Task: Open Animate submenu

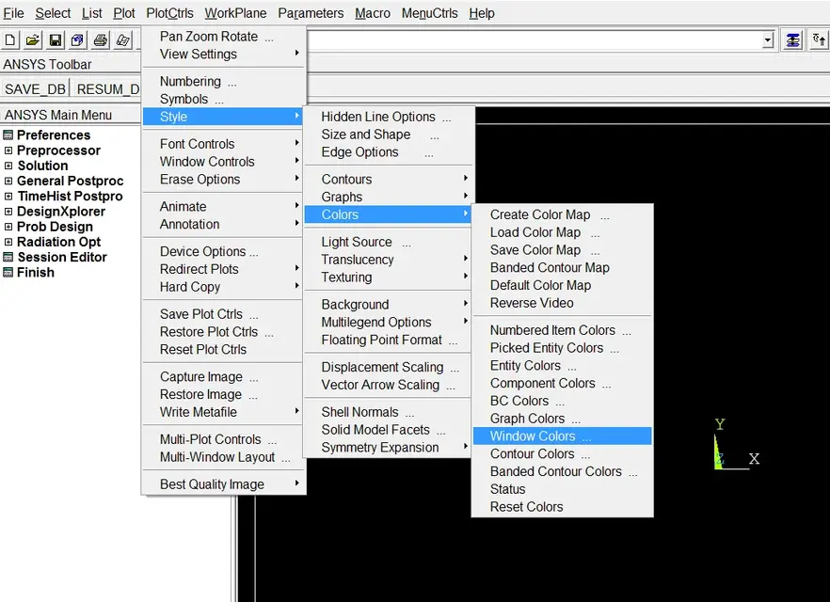Action: [224, 206]
